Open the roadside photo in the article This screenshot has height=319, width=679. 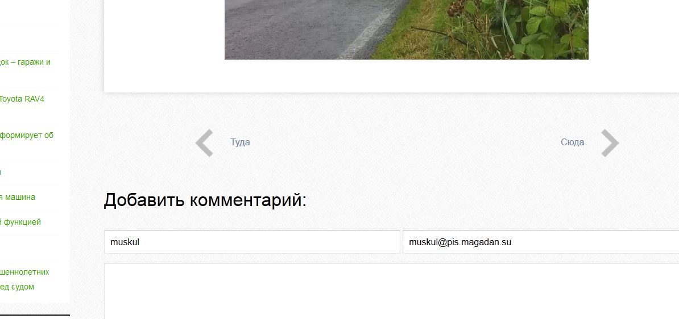pyautogui.click(x=406, y=30)
